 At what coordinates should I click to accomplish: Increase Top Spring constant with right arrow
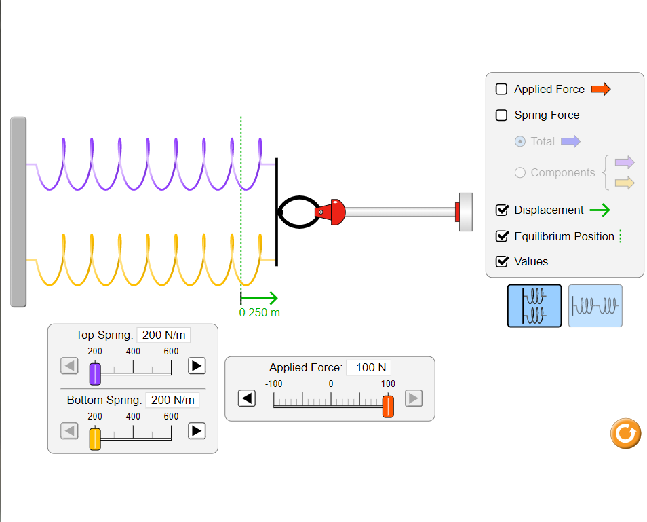pos(197,365)
